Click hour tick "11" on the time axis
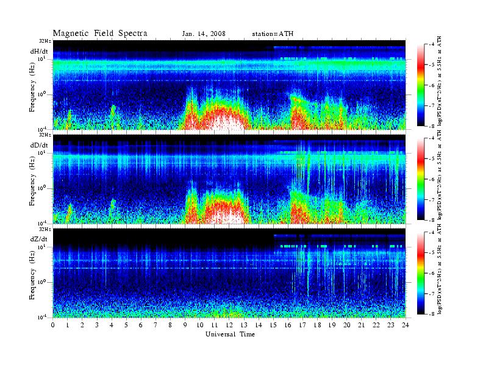483x373 pixels. point(215,325)
